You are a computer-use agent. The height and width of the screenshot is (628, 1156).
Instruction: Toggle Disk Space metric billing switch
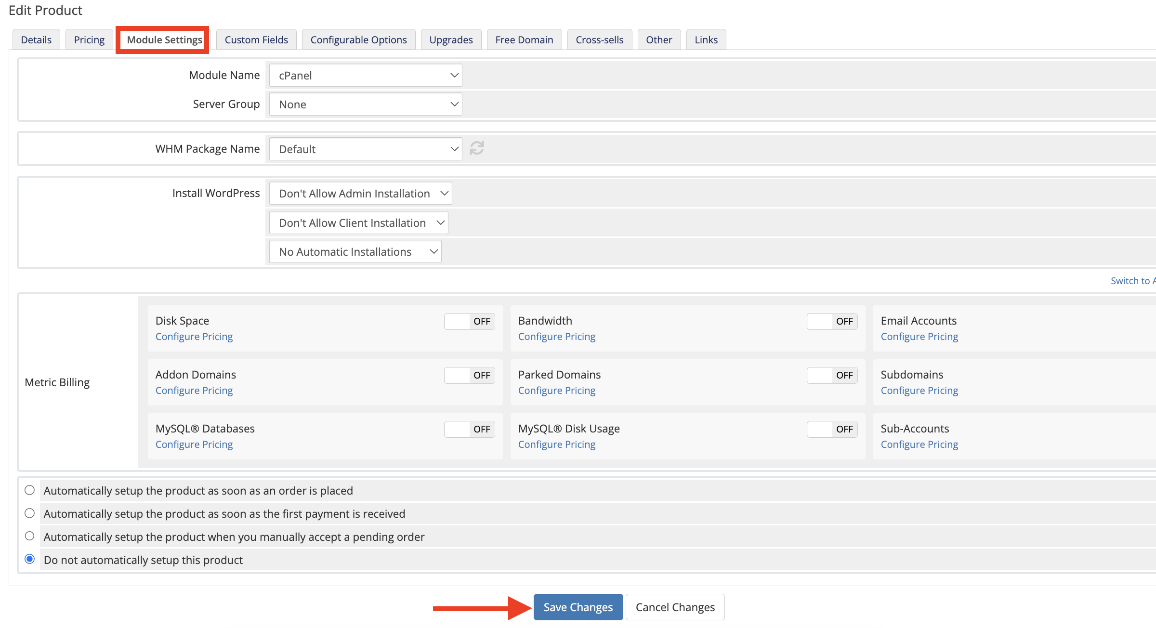470,321
